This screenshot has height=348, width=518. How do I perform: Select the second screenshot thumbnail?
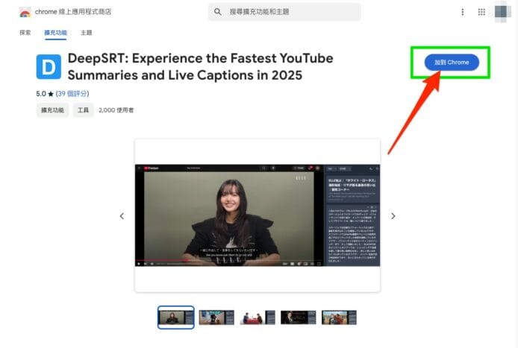216,317
